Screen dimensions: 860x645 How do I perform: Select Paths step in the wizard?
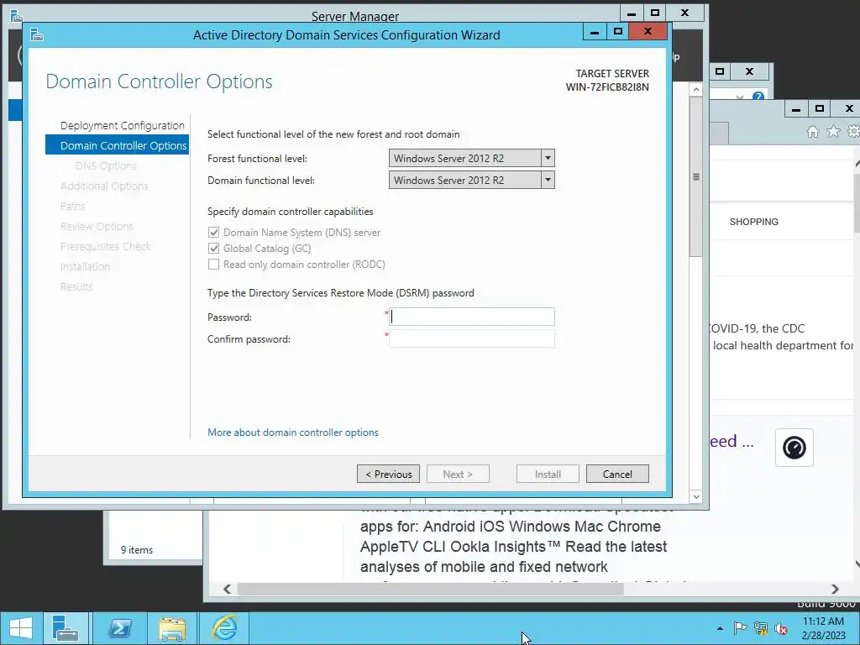(72, 207)
